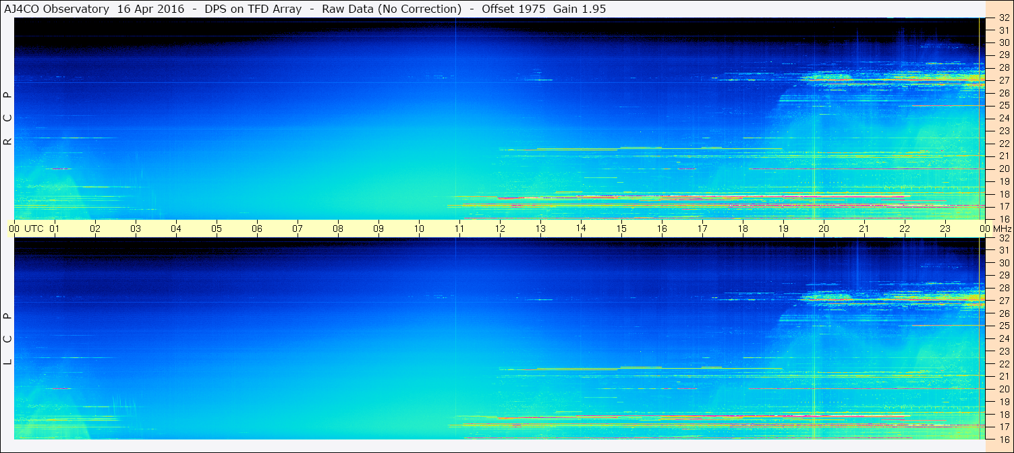Select the 13 hour tick label
1014x453 pixels.
(540, 229)
